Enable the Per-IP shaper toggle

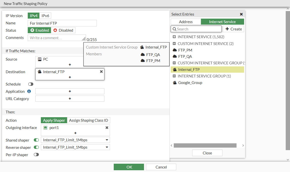36,155
